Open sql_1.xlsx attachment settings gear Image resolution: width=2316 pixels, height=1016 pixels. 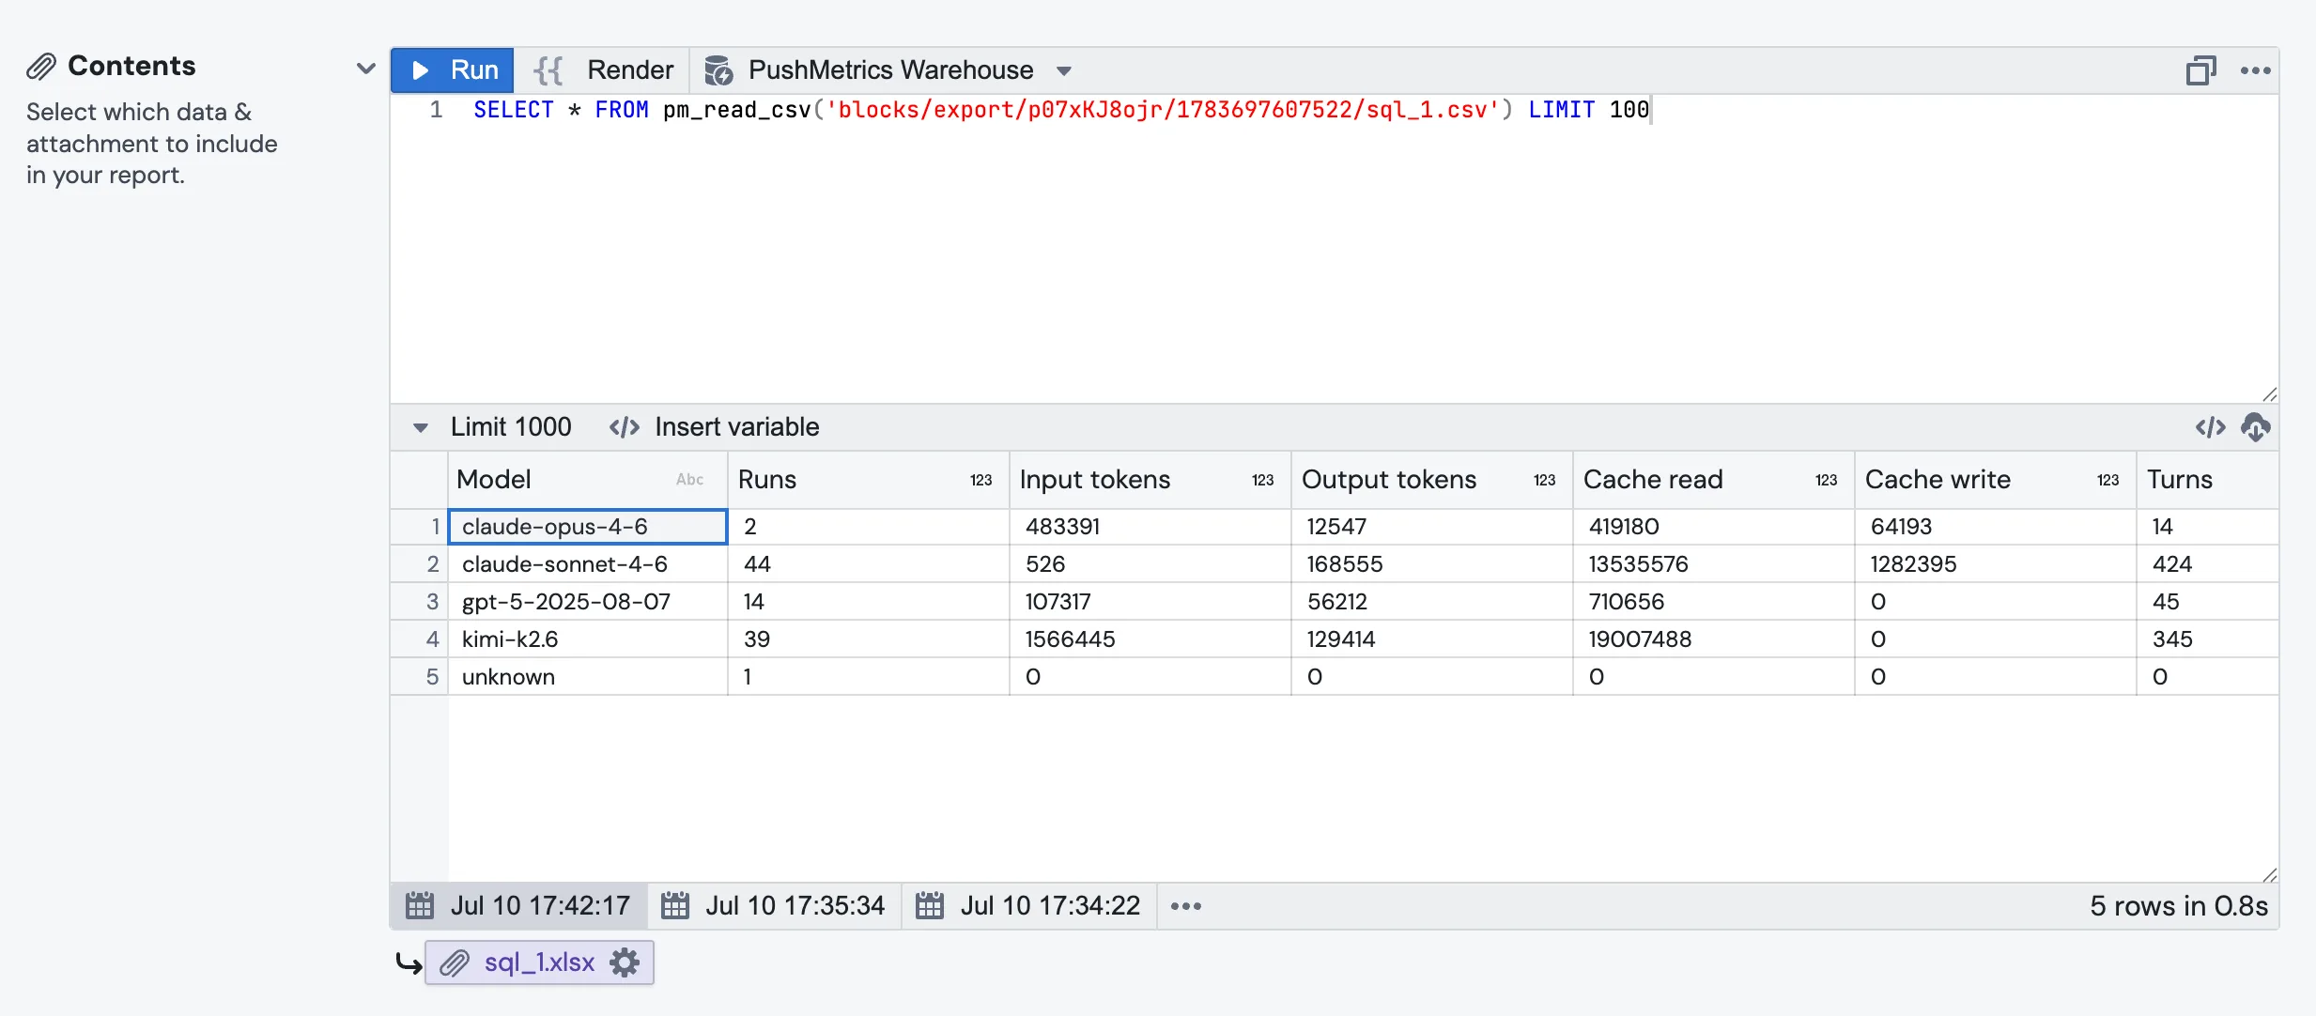625,962
